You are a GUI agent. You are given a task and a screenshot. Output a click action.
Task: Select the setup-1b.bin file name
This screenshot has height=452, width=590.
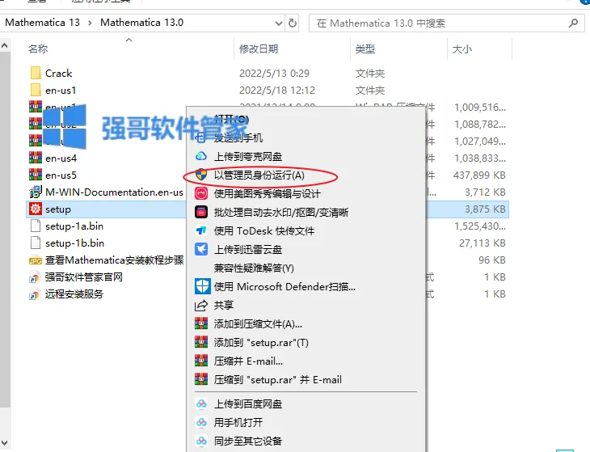coord(75,243)
